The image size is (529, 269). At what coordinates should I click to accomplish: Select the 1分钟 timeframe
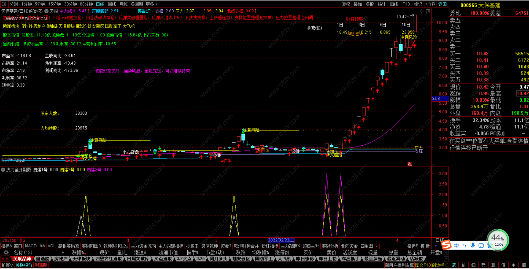coord(26,4)
